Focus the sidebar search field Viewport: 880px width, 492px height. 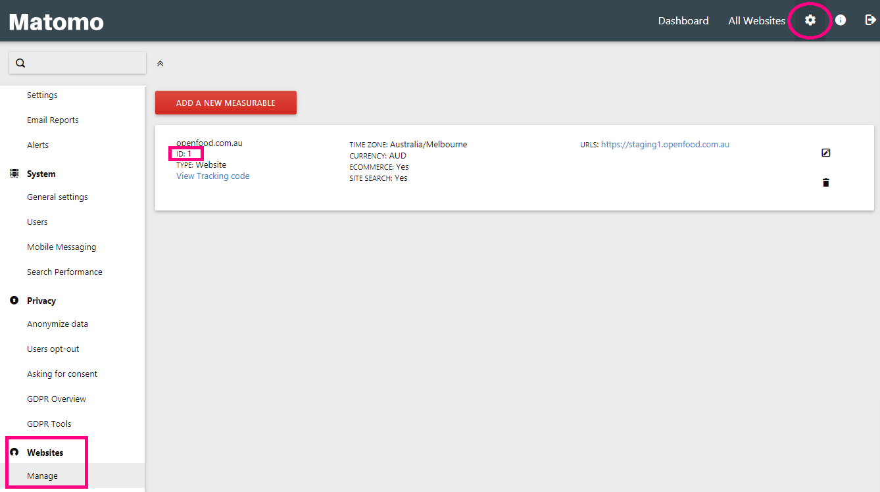pos(78,63)
